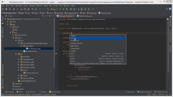Open the VCS menu
Screen dimensions: 173x97
point(61,6)
